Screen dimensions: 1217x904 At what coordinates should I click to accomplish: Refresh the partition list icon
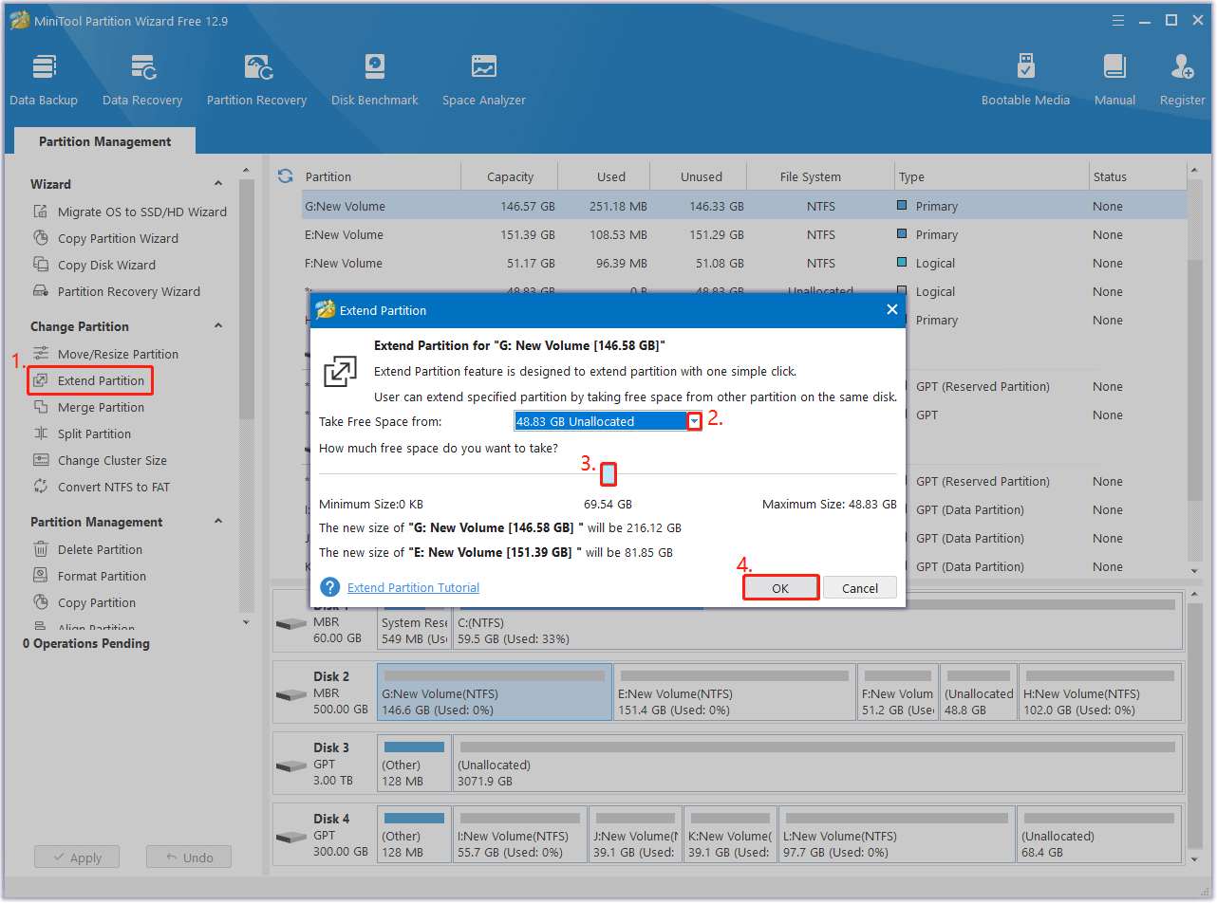(x=285, y=176)
